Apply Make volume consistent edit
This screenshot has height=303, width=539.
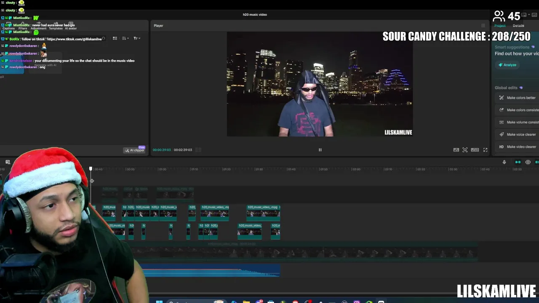tap(518, 122)
